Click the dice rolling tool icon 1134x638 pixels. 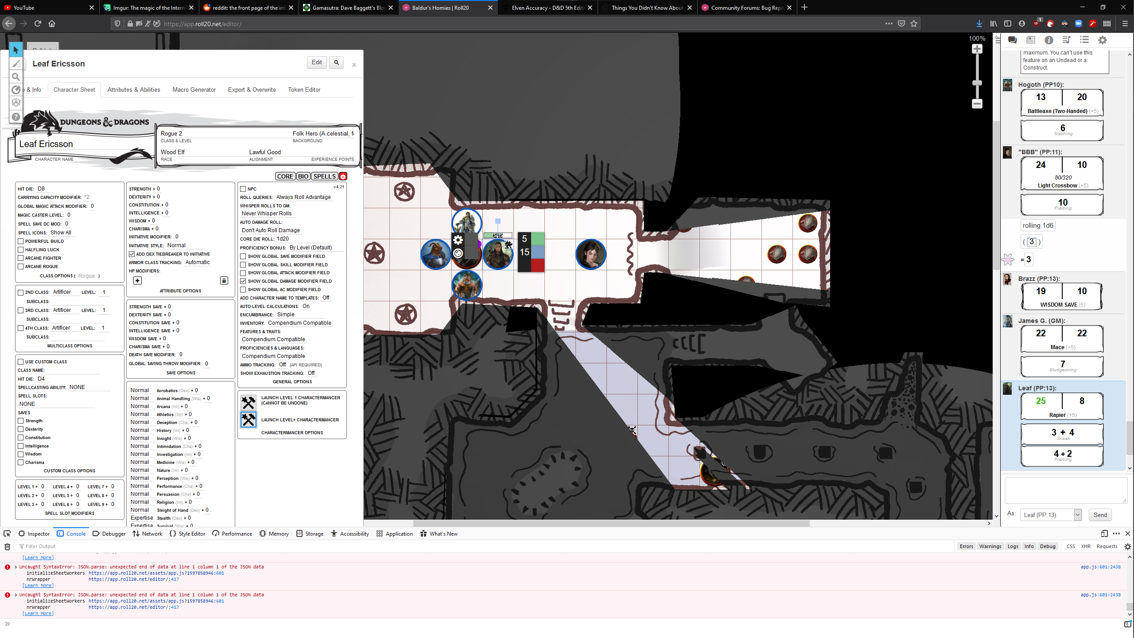[x=16, y=103]
